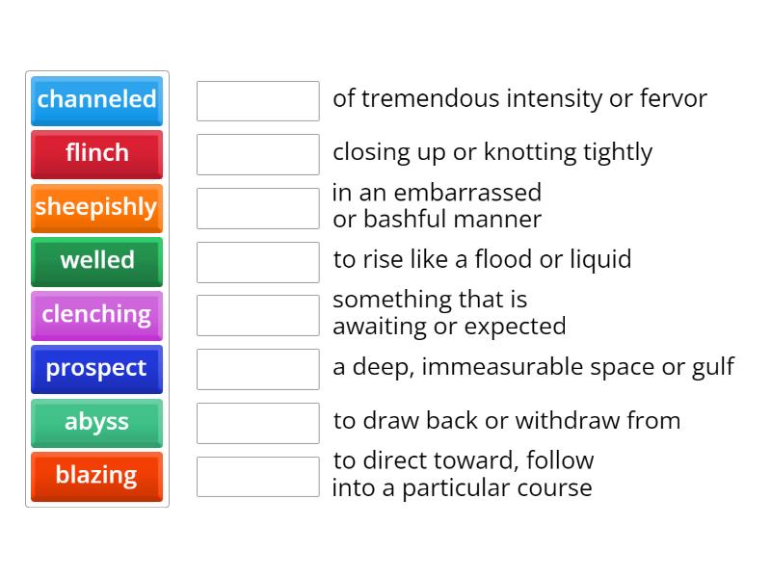Select the word tile 'prospect'
Image resolution: width=771 pixels, height=578 pixels.
(x=96, y=369)
